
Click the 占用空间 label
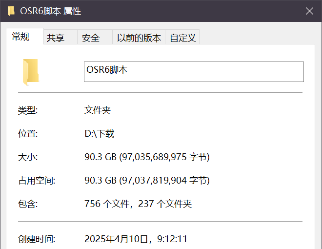(37, 181)
